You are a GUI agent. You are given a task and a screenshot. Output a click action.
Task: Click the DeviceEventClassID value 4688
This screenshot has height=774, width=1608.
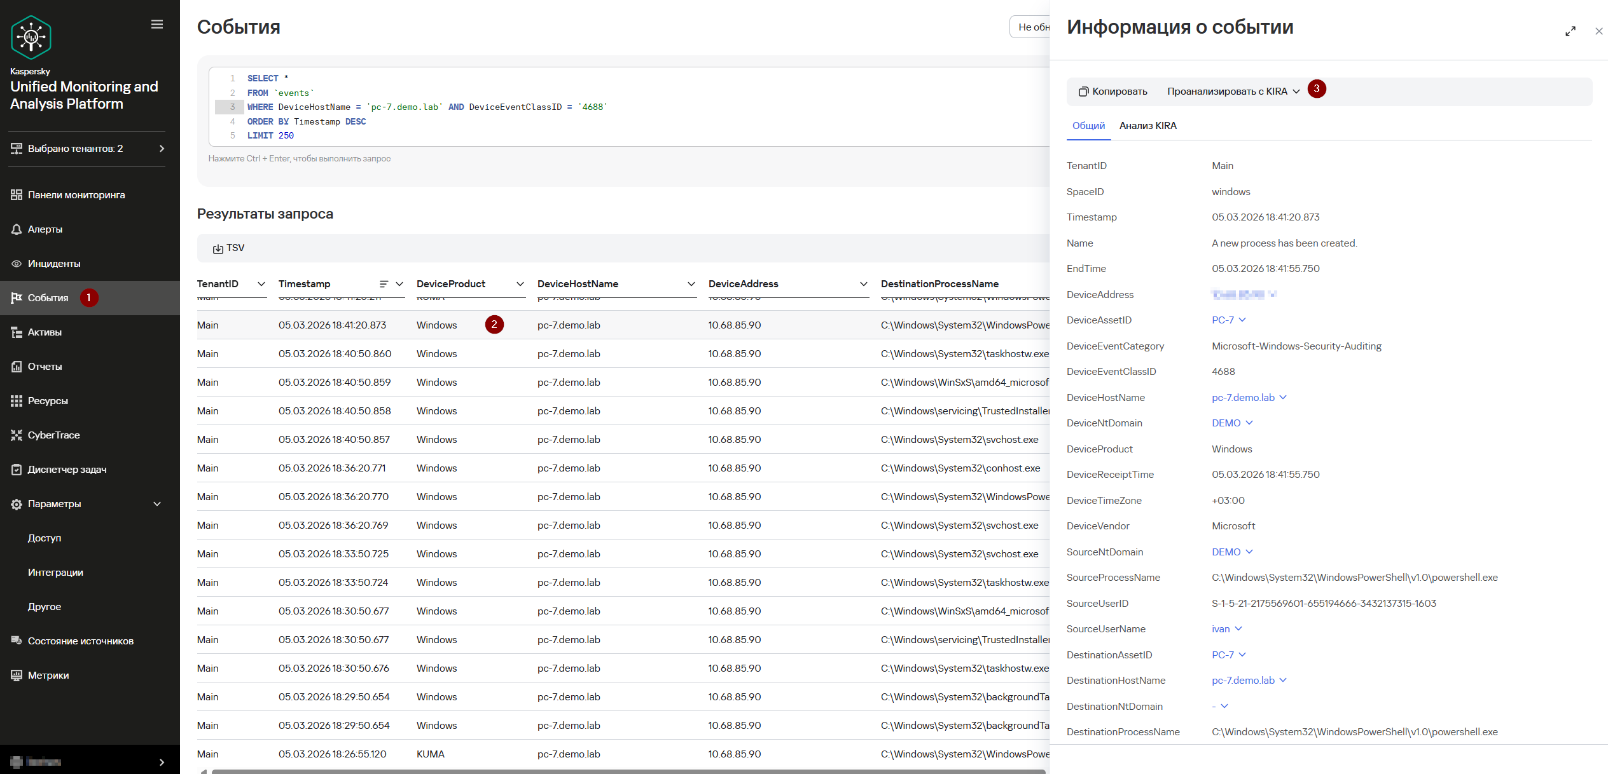1223,372
